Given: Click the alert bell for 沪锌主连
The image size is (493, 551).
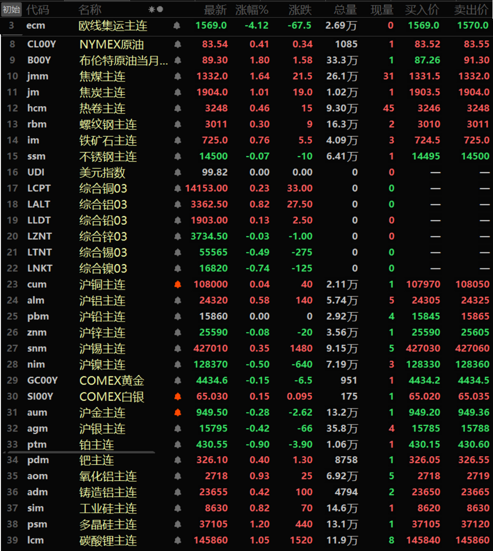Looking at the screenshot, I should point(178,333).
